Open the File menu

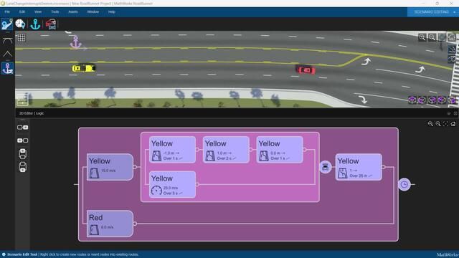[x=7, y=12]
